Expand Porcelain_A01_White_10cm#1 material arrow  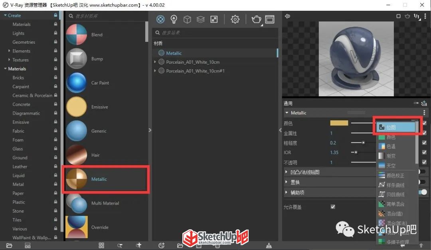coord(155,71)
